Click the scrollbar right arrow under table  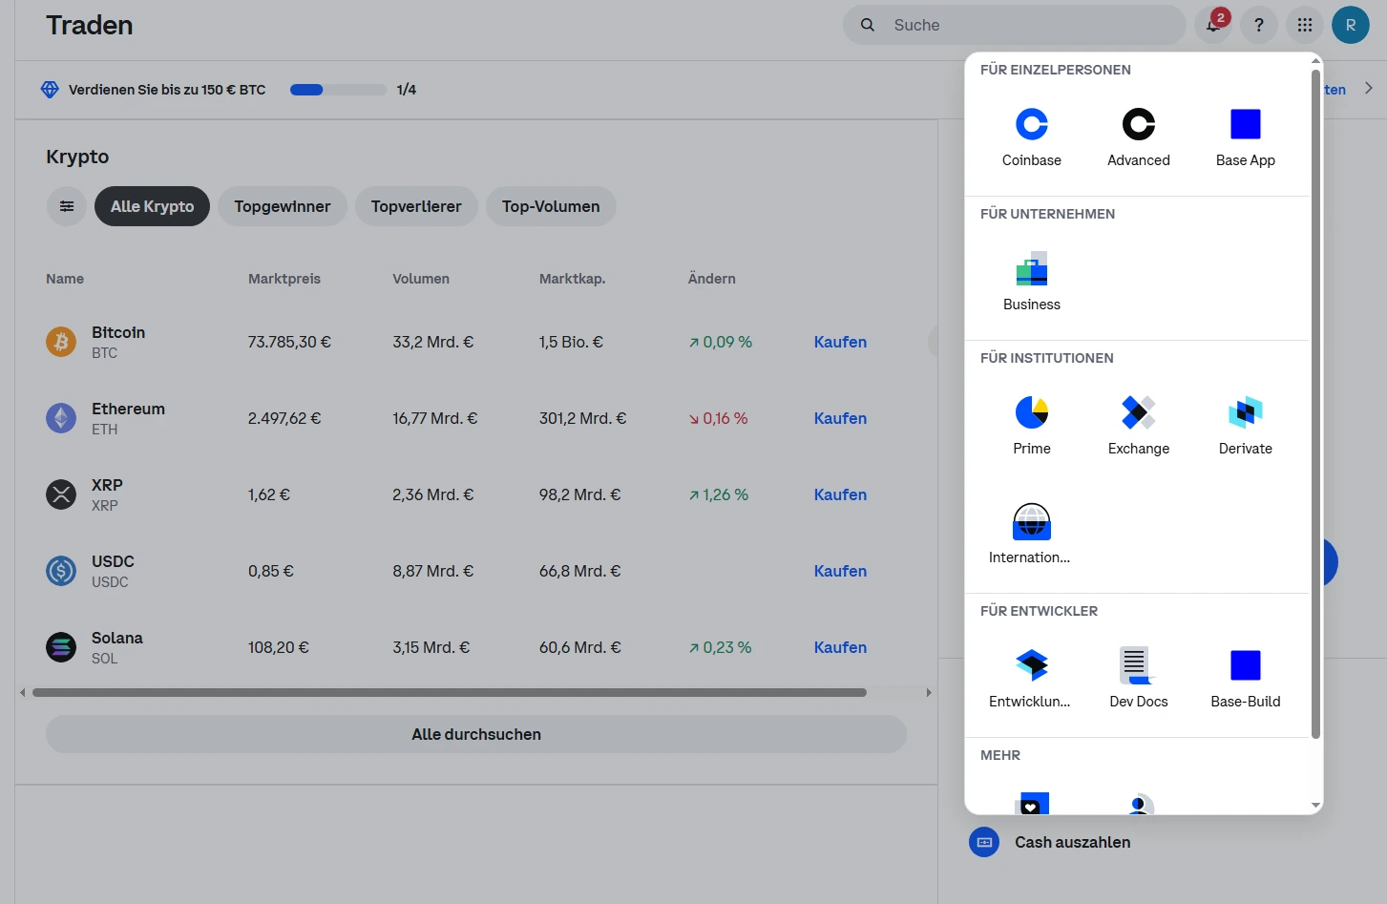(x=929, y=692)
